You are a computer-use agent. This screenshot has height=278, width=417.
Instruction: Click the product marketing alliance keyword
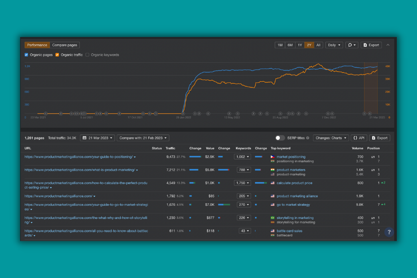click(297, 196)
